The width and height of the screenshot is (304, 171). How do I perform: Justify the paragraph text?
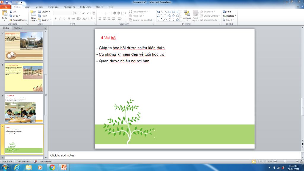coord(113,19)
